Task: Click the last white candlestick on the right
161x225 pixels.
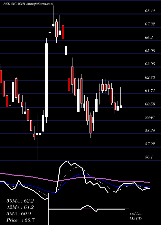Action: pyautogui.click(x=121, y=107)
